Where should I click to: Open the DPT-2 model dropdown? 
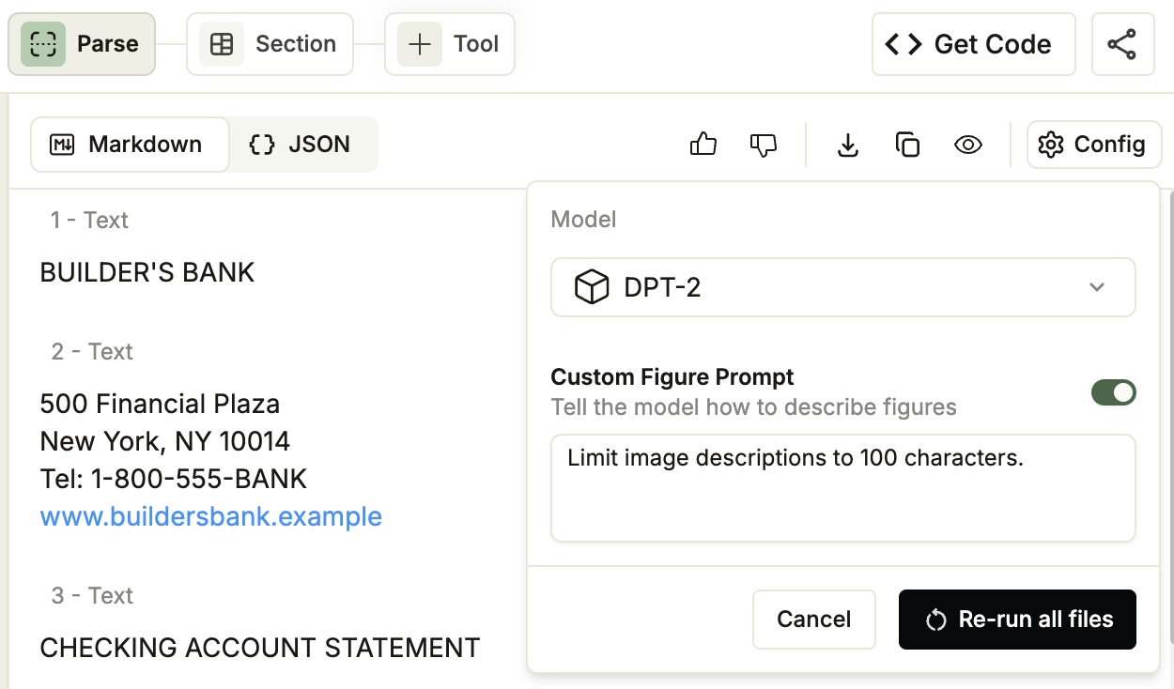click(843, 287)
